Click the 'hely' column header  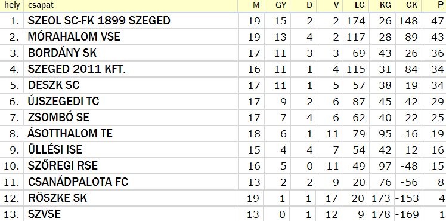click(x=12, y=5)
